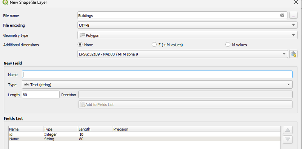Click the Integer type cell
This screenshot has height=149, width=302.
point(51,134)
